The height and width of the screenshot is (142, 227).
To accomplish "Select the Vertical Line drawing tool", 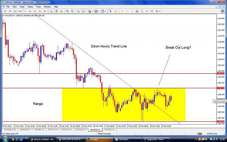I will pyautogui.click(x=122, y=11).
